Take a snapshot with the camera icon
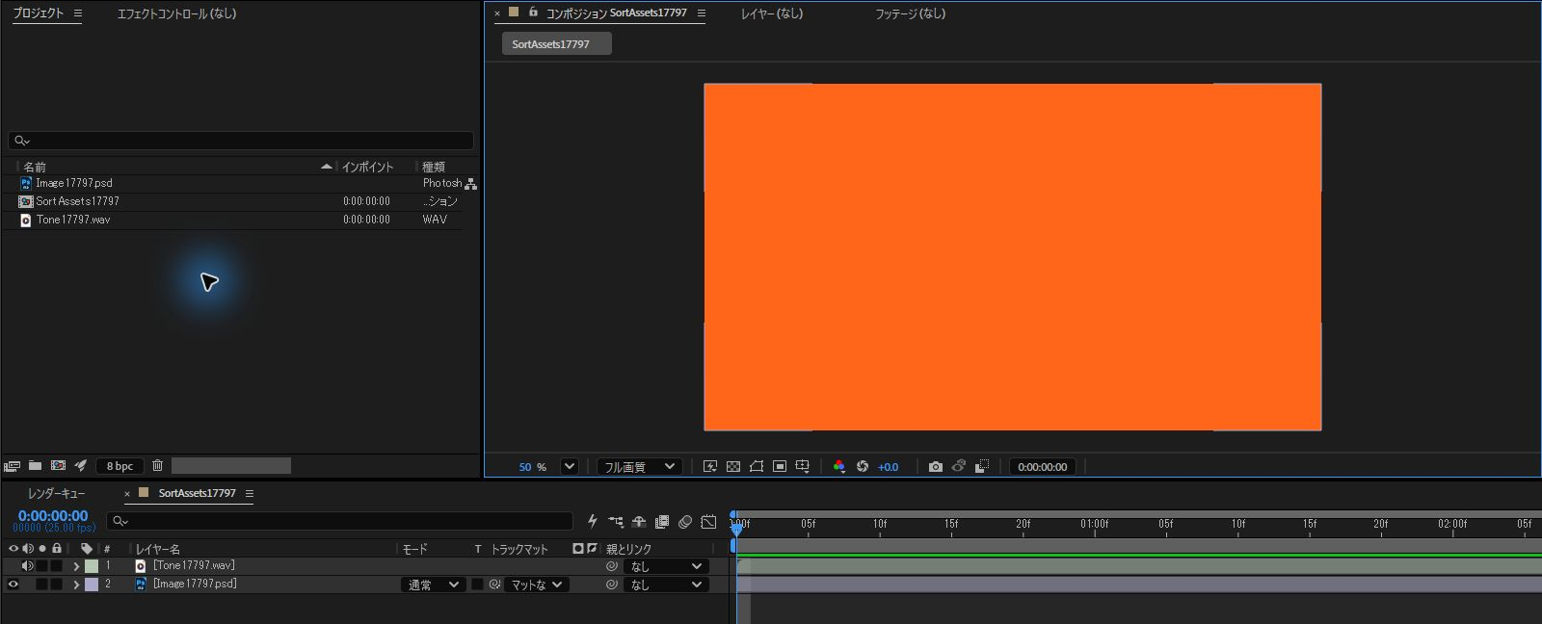Screen dimensions: 1542x624 (x=935, y=466)
